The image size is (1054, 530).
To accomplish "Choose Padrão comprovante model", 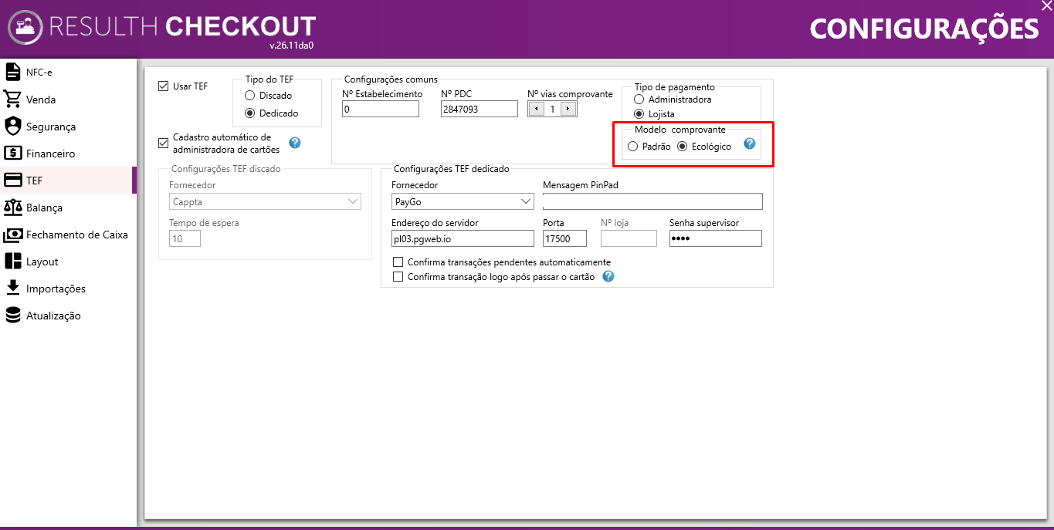I will coord(632,147).
